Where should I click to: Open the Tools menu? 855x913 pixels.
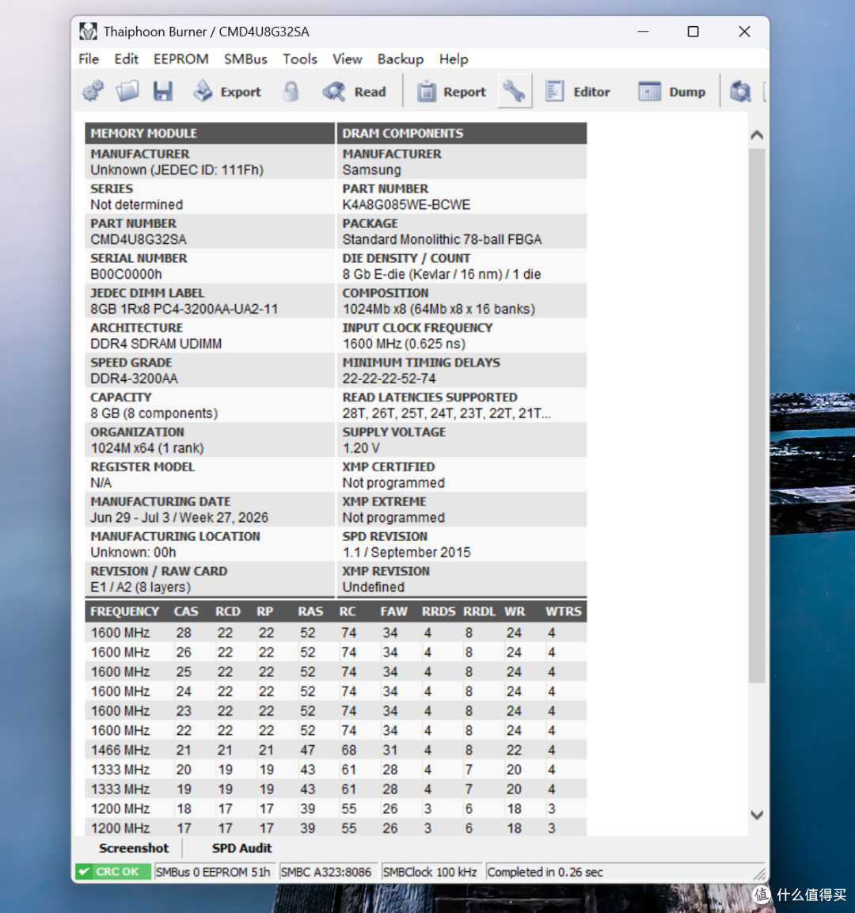pos(300,59)
